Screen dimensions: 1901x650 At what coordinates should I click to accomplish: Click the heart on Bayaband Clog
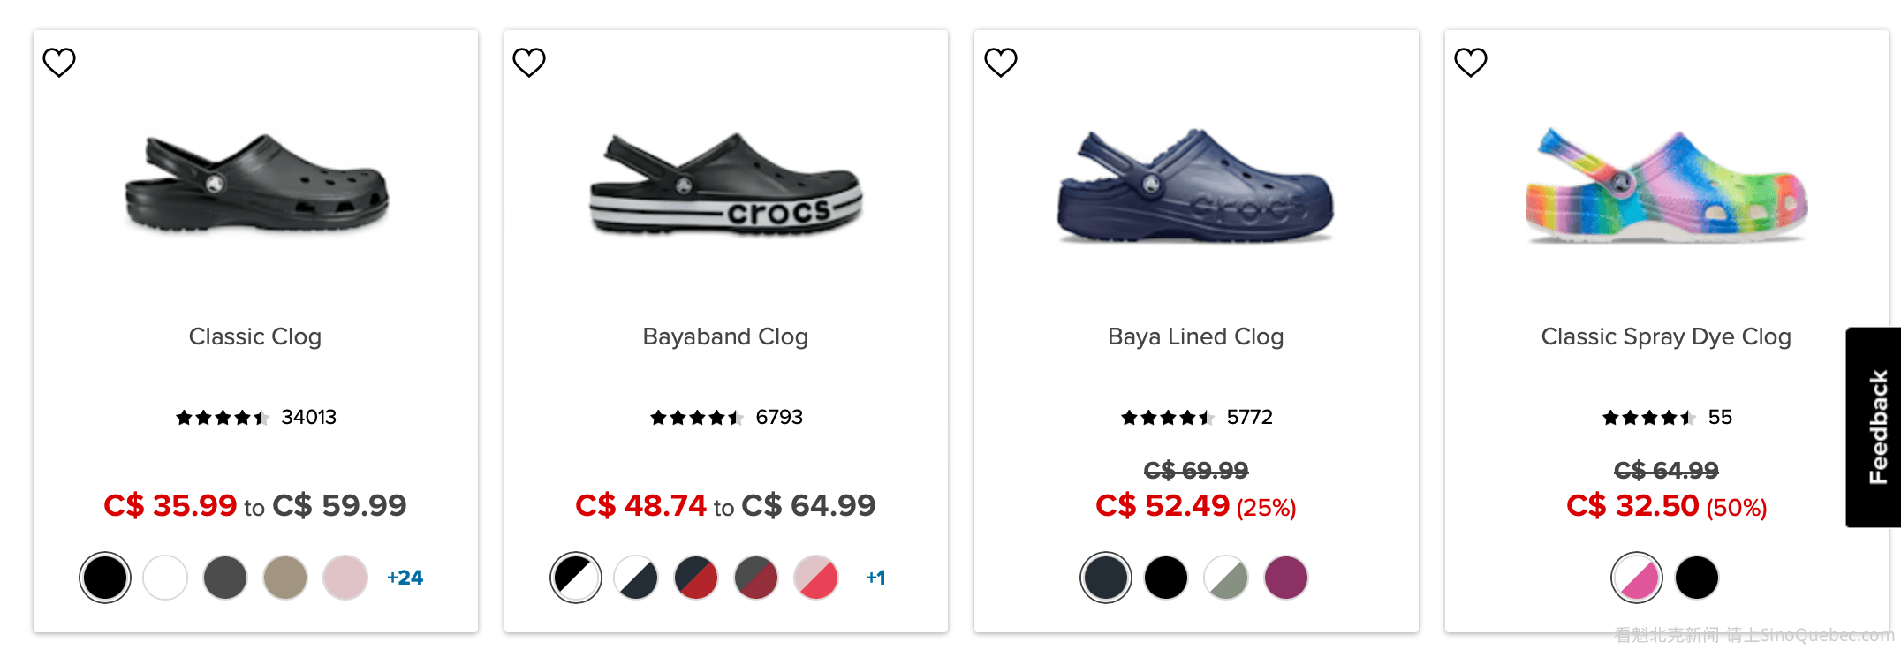click(x=529, y=63)
